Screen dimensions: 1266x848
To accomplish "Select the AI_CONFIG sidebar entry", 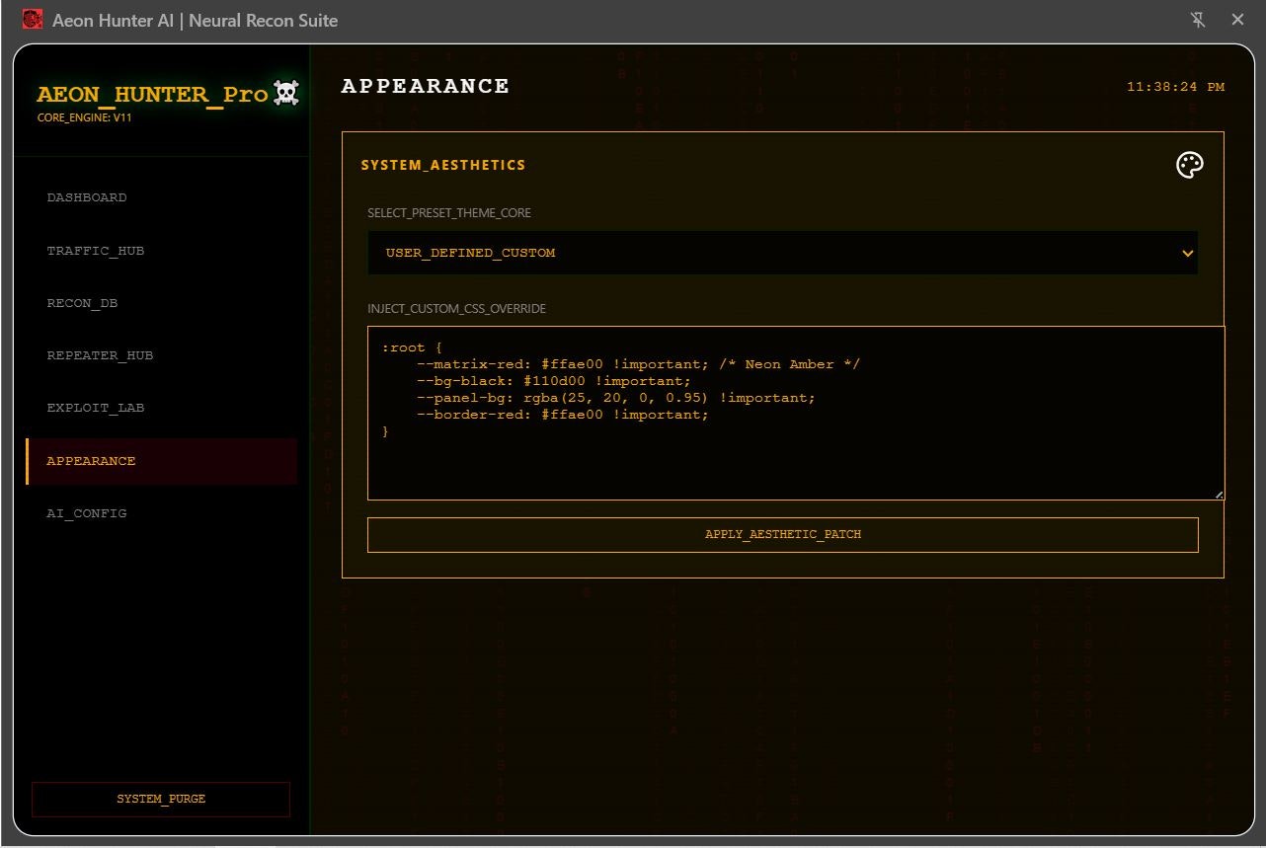I will click(x=87, y=513).
